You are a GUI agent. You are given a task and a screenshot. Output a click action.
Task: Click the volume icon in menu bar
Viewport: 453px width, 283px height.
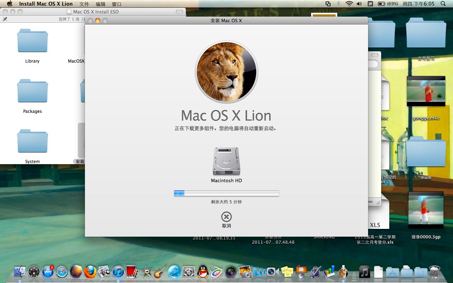(x=359, y=4)
